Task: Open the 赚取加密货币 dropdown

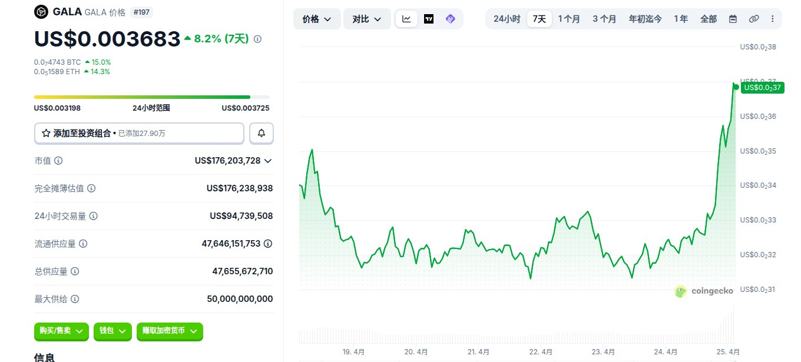Action: tap(170, 331)
